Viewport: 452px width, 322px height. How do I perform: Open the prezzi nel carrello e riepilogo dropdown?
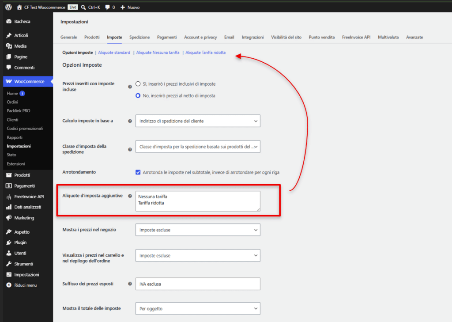[198, 256]
